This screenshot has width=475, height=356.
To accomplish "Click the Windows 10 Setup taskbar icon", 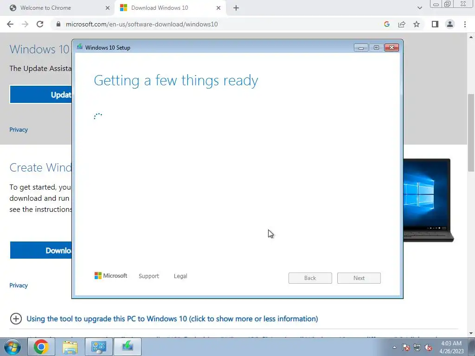I will click(x=128, y=347).
